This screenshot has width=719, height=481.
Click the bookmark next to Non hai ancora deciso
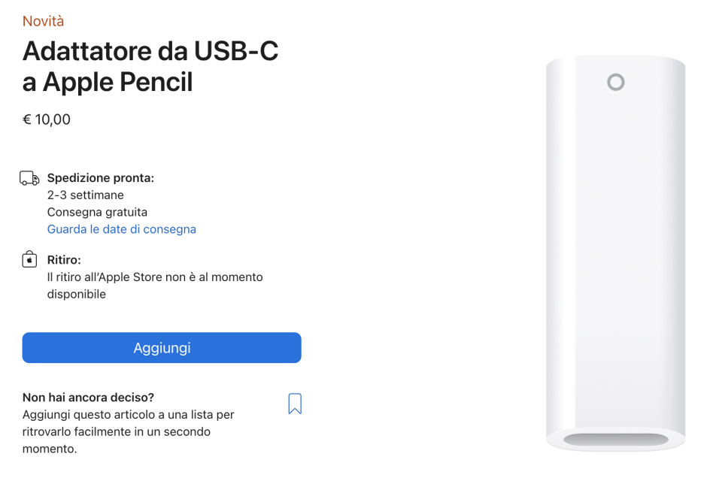click(x=295, y=403)
